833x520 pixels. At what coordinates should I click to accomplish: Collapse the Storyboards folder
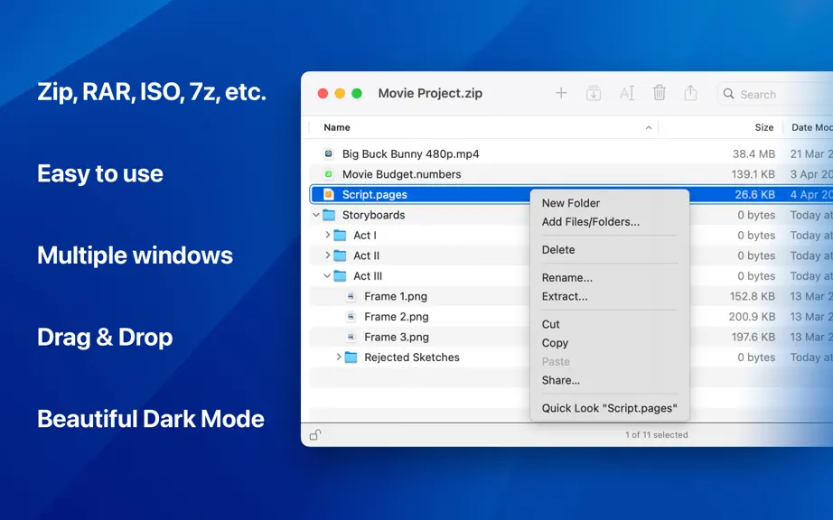(x=316, y=215)
